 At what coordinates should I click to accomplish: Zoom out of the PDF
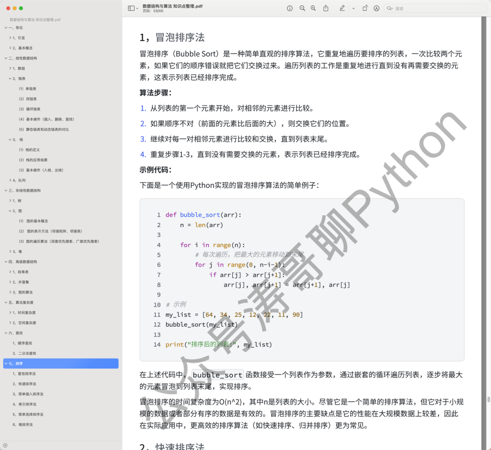302,8
